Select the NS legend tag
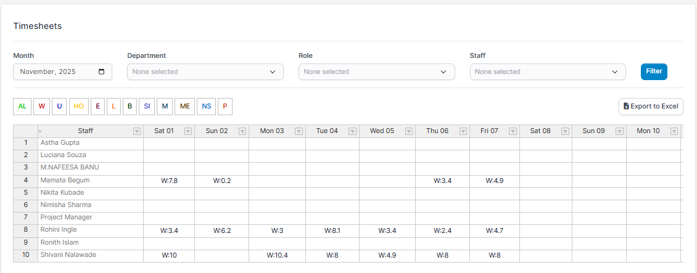Screen dimensions: 697x273 coord(206,106)
